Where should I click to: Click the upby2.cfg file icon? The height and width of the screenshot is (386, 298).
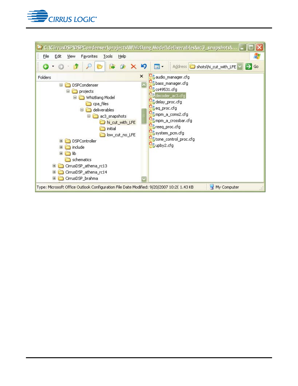click(x=152, y=145)
